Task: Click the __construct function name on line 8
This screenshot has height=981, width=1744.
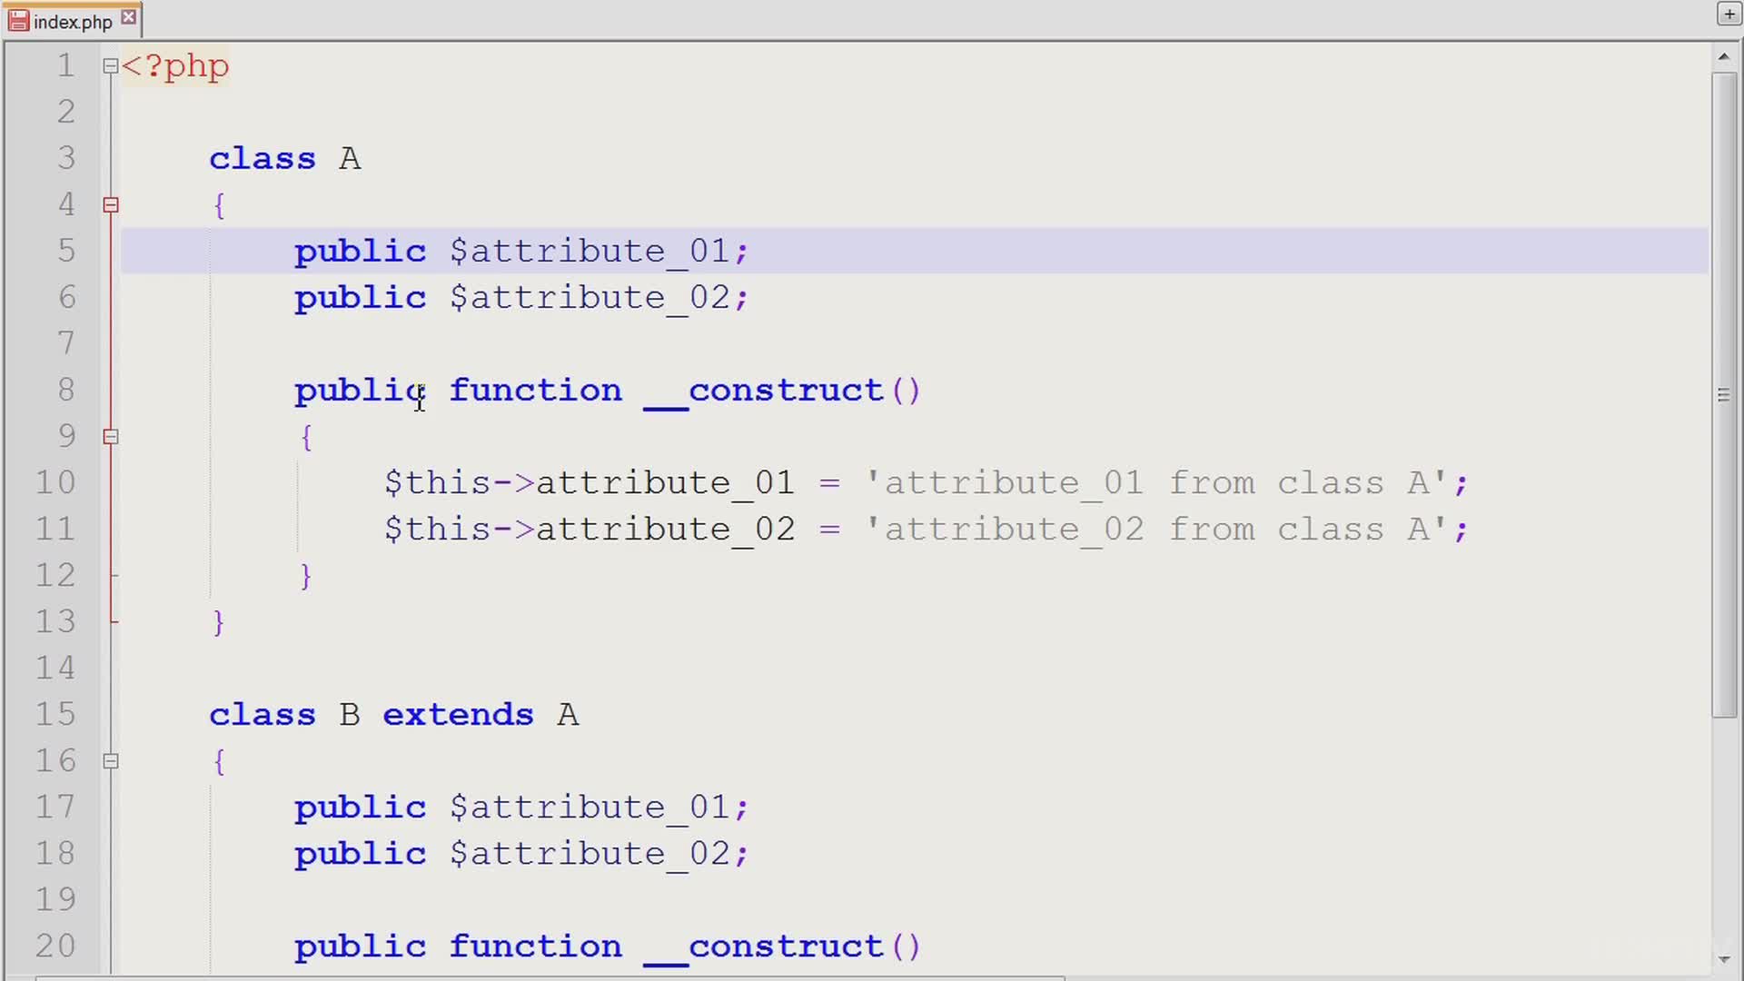Action: point(763,391)
